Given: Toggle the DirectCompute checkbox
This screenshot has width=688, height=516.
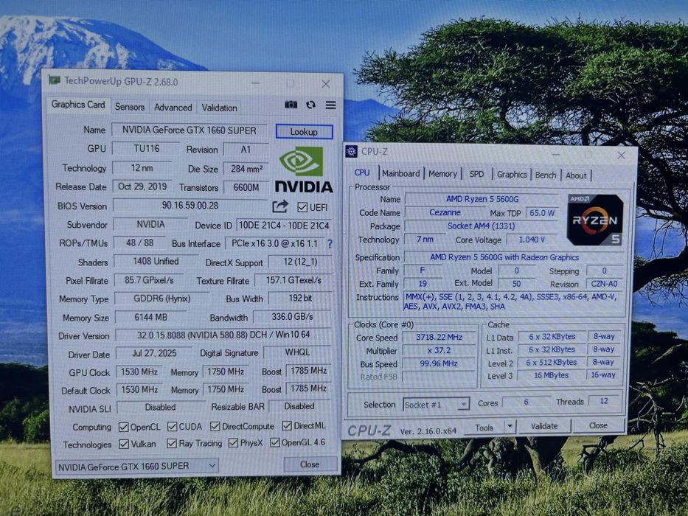Looking at the screenshot, I should click(x=215, y=426).
